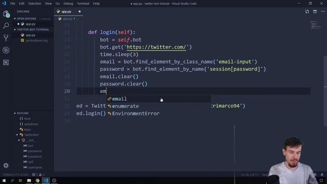Open the Source Control view
327x184 pixels.
pos(6,38)
